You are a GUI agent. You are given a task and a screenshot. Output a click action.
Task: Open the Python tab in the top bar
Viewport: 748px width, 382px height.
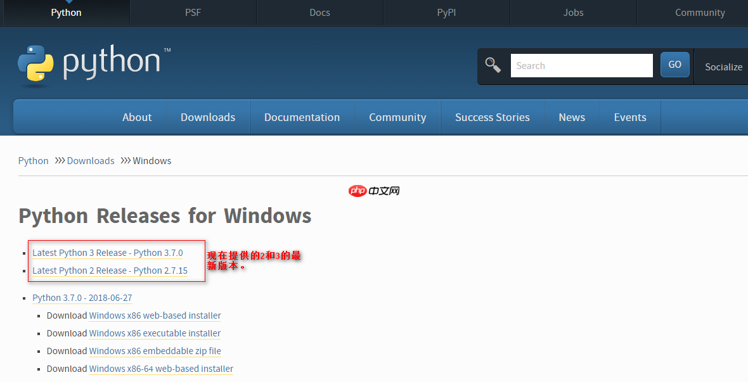pos(66,12)
